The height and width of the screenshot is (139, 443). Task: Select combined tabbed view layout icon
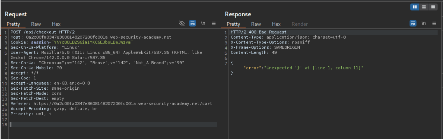433,7
